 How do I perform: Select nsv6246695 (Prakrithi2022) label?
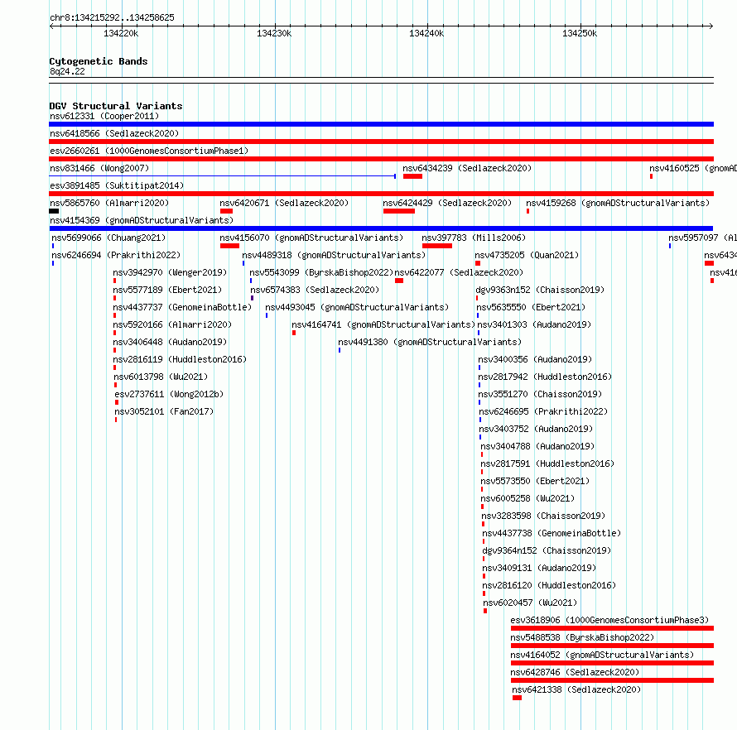tap(543, 411)
